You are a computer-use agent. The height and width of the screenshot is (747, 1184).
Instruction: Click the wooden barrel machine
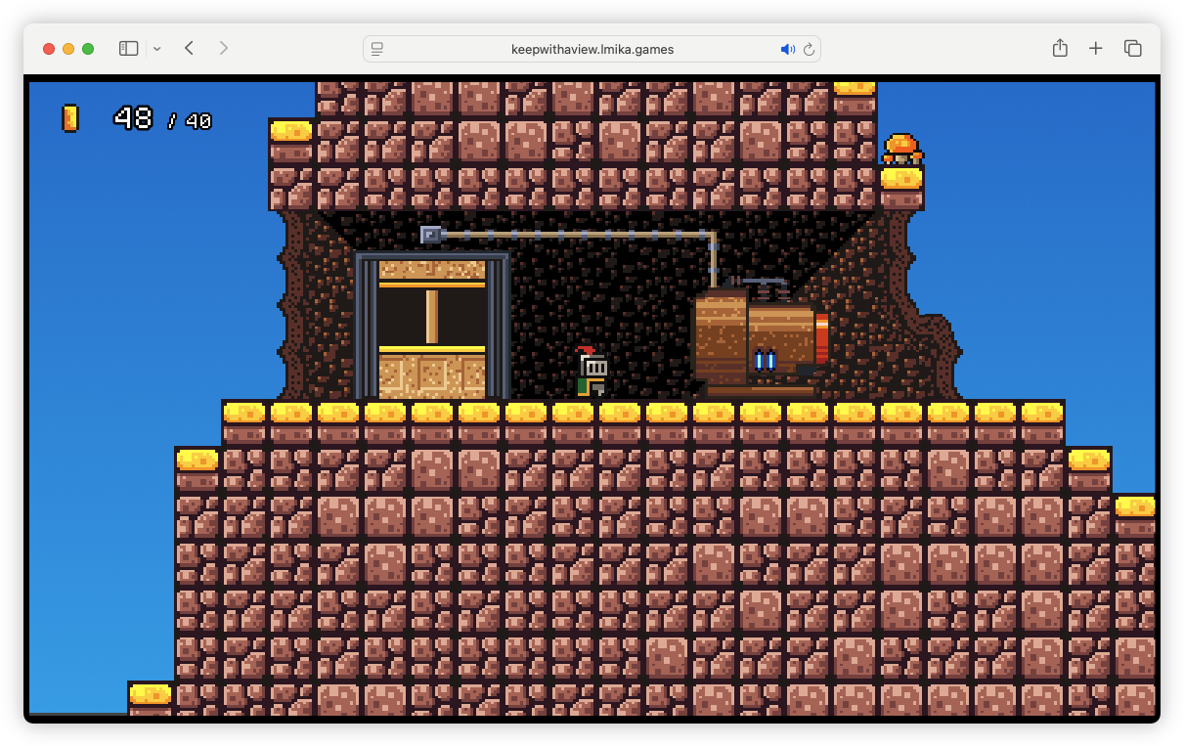point(754,342)
